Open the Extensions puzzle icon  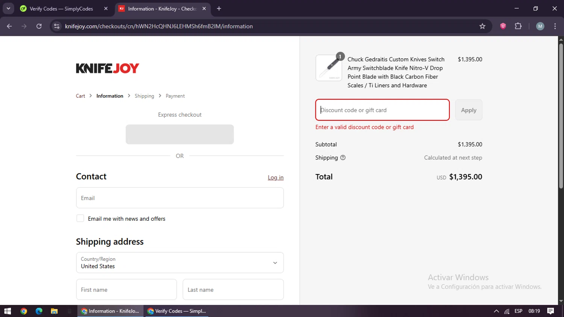518,26
